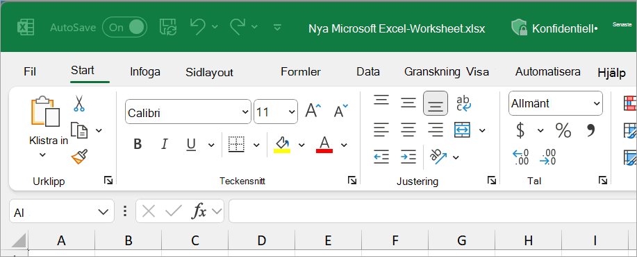The image size is (637, 257).
Task: Open the merge cells dropdown arrow
Action: coord(482,130)
